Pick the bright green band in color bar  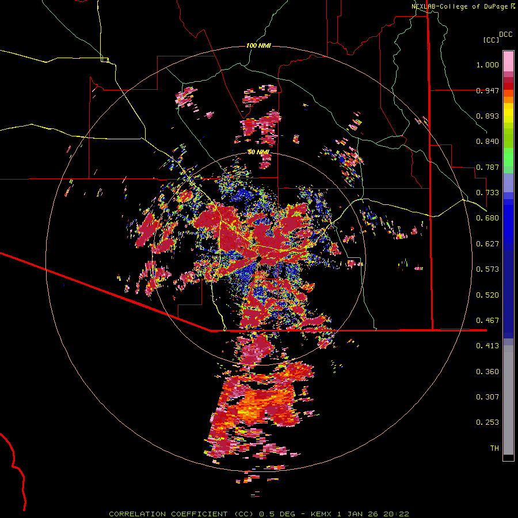point(508,157)
